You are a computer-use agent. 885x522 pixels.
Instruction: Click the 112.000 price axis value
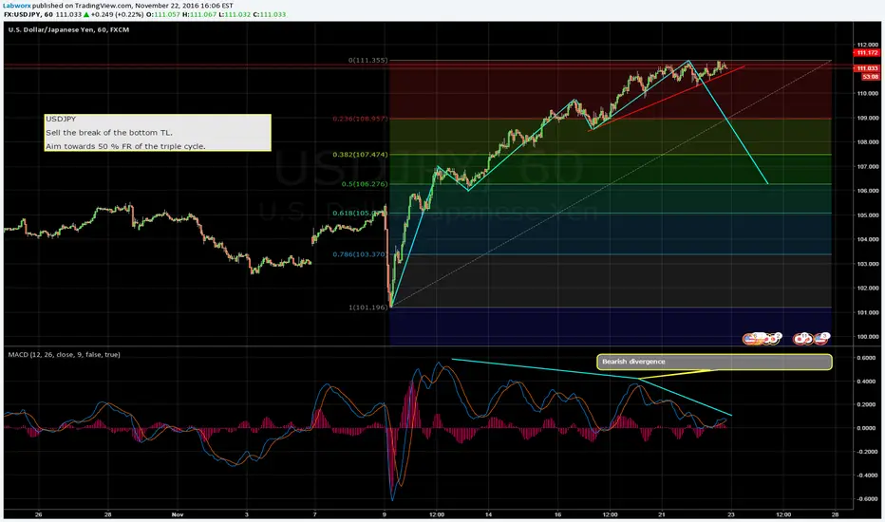(868, 45)
